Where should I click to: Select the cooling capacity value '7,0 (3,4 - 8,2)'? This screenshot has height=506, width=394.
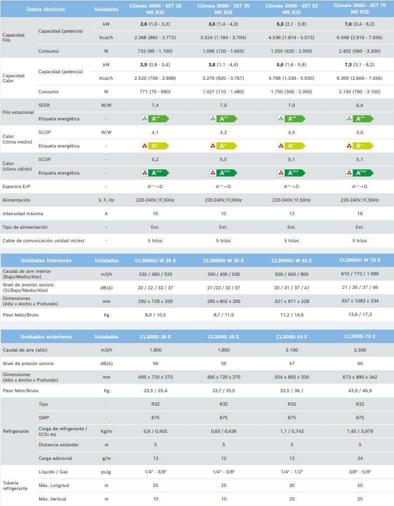(359, 24)
